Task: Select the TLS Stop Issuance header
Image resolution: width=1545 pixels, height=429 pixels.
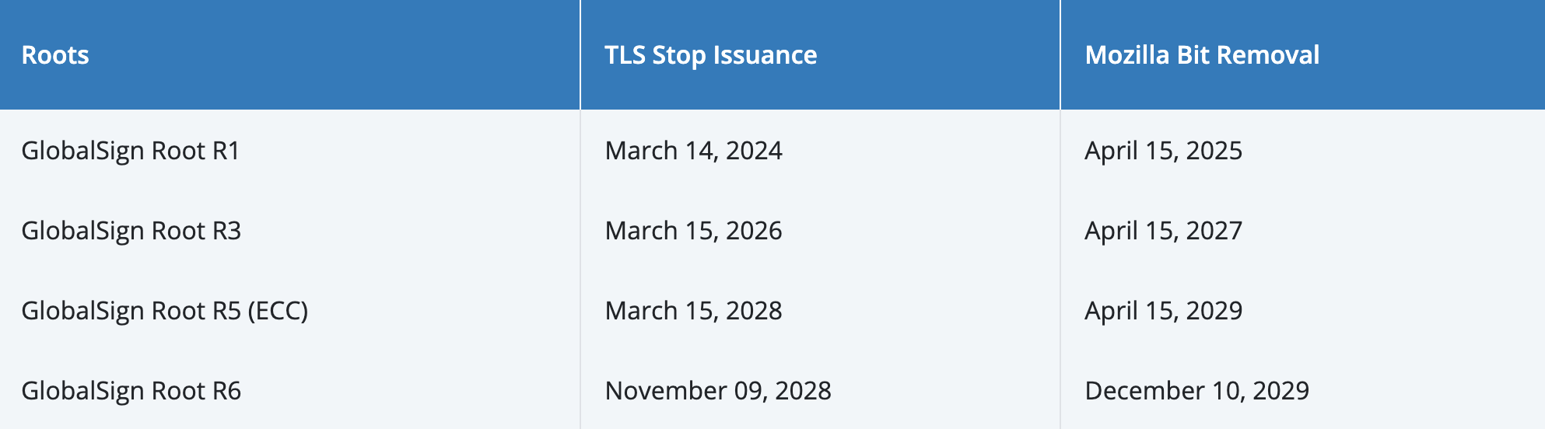Action: pos(710,55)
